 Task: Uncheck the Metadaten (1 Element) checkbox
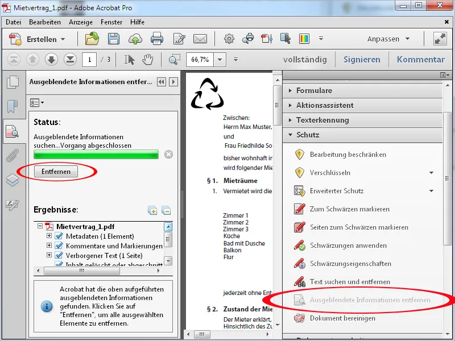(x=59, y=236)
